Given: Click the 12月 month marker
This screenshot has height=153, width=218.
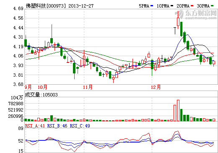Looking at the screenshot, I should coord(156,87).
